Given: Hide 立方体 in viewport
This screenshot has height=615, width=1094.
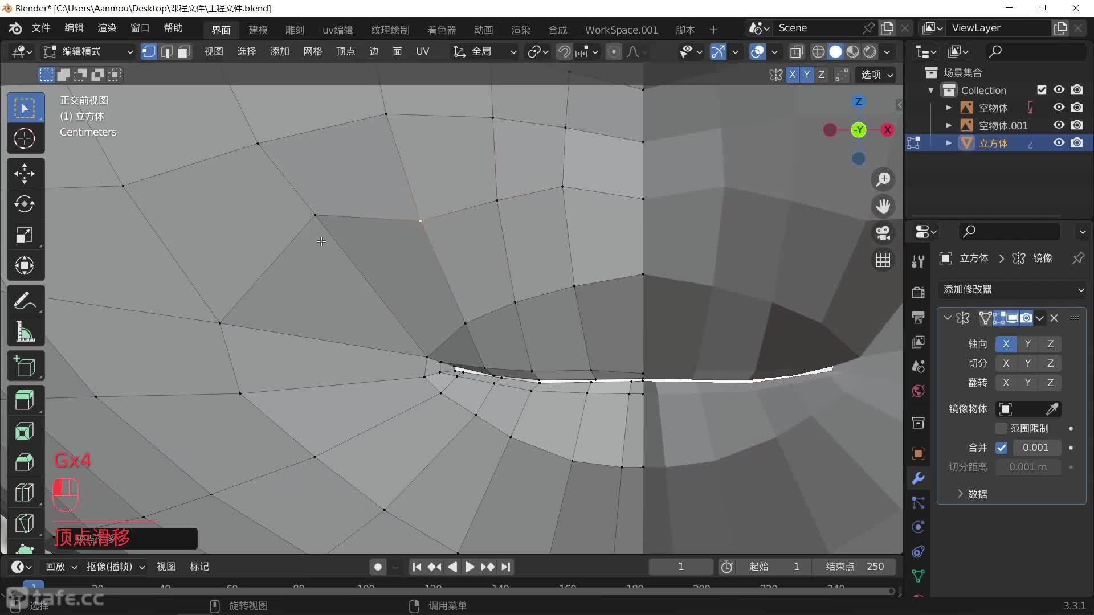Looking at the screenshot, I should (x=1059, y=143).
